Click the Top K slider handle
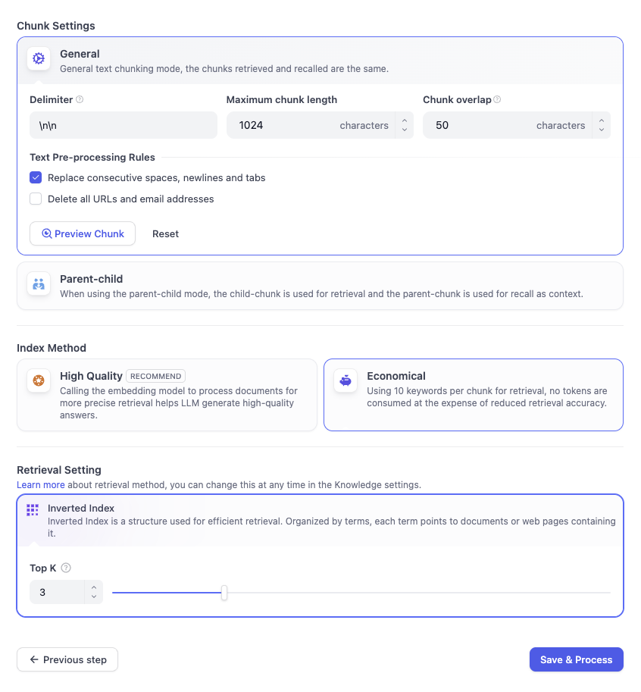The width and height of the screenshot is (641, 692). (x=224, y=593)
